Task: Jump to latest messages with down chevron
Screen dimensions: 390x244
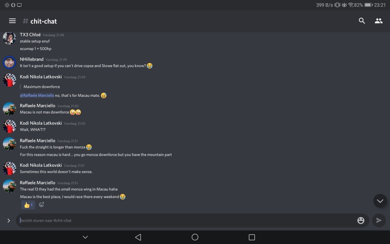Action: click(x=380, y=201)
